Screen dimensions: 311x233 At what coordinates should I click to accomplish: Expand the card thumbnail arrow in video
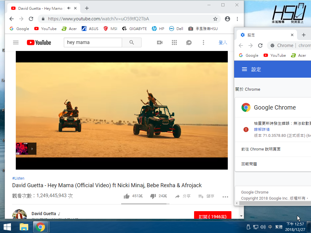pos(32,149)
